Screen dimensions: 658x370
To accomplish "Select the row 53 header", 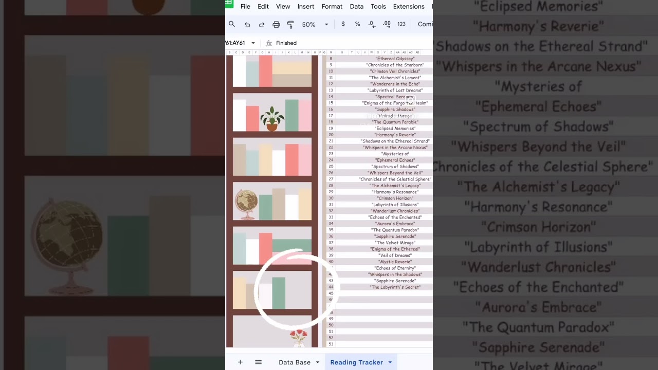I will click(x=331, y=344).
